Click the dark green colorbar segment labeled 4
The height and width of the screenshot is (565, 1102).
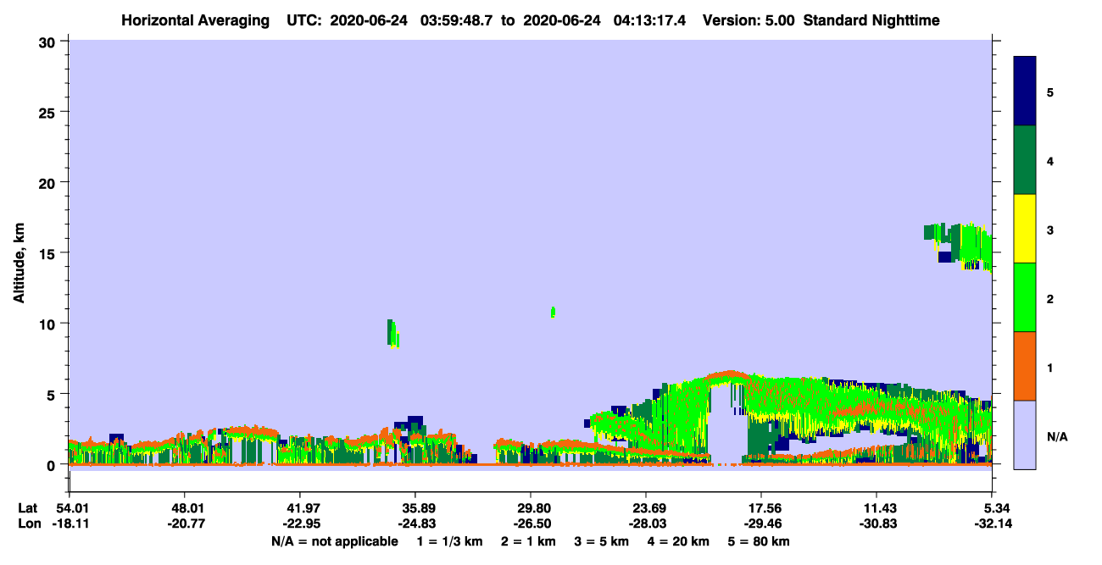click(1025, 160)
